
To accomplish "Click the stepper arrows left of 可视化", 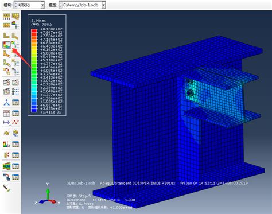I will 15,5.
